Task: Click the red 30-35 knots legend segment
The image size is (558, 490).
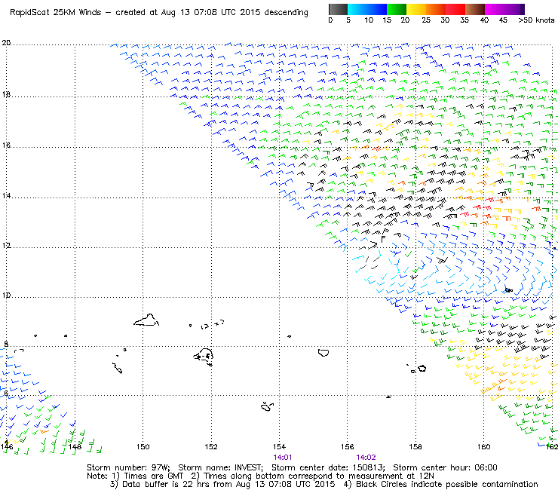Action: [455, 9]
